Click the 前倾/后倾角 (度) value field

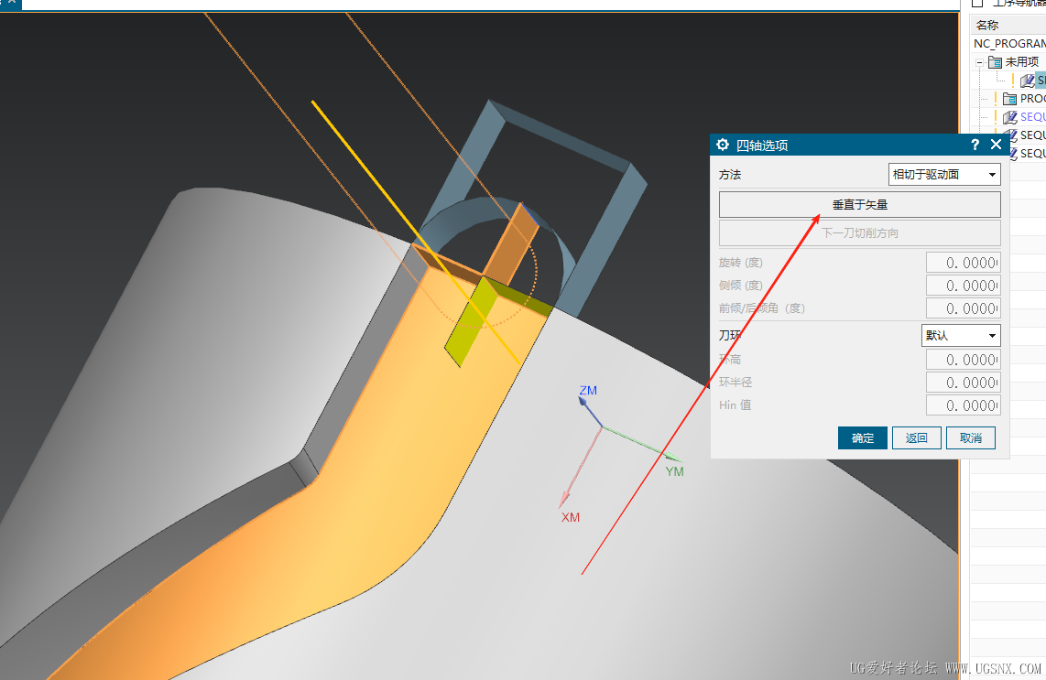click(964, 308)
